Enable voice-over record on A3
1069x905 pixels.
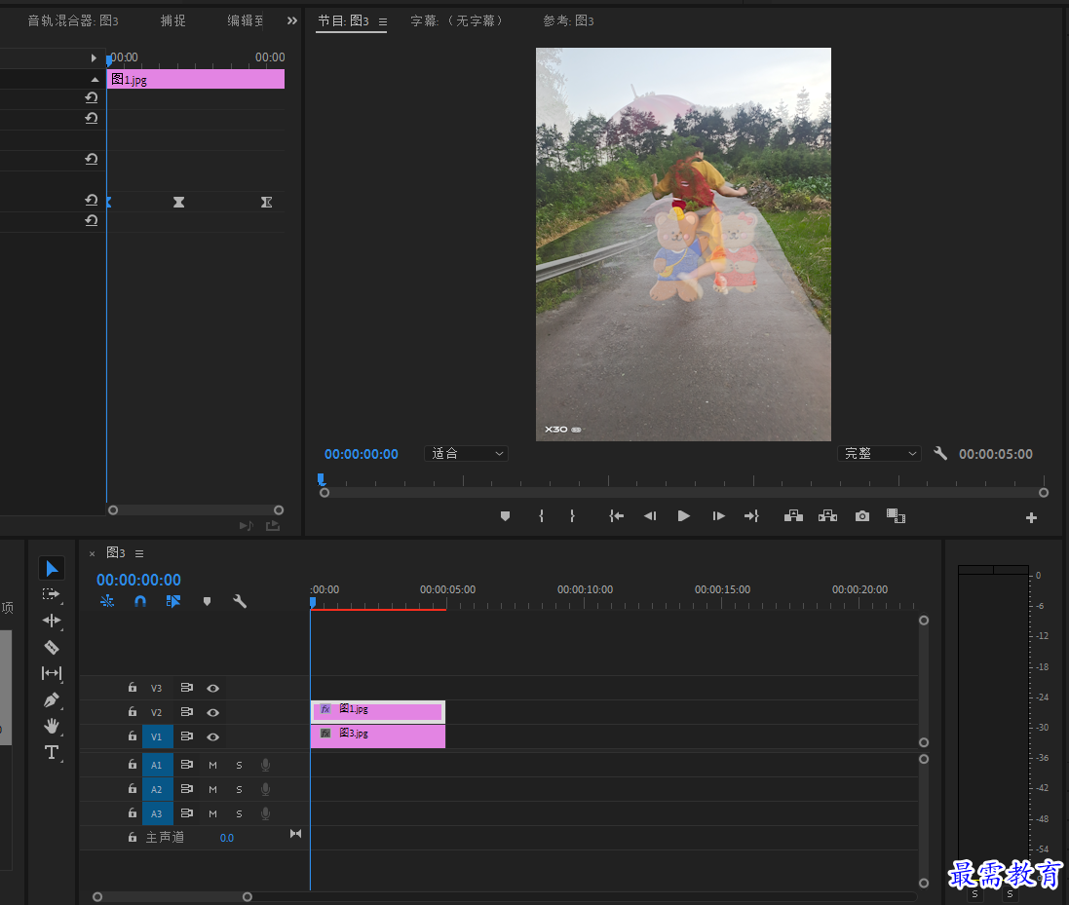(266, 813)
